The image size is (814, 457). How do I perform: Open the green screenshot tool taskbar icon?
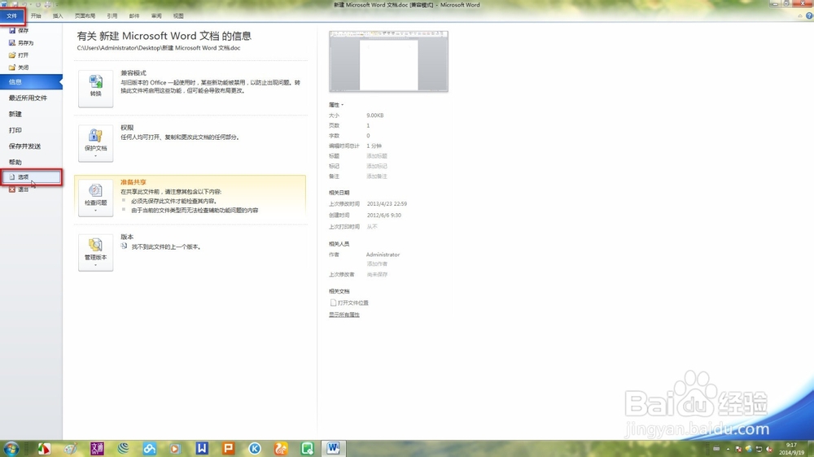point(308,448)
